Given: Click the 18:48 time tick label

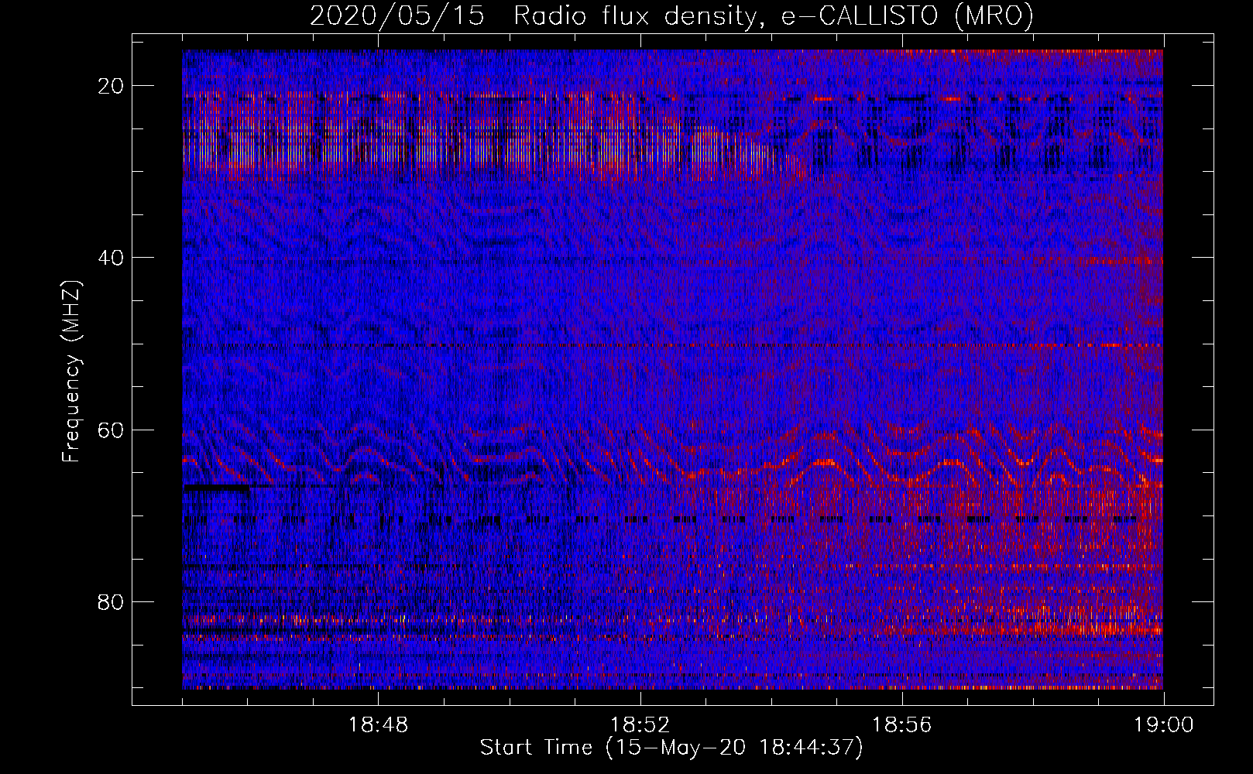Looking at the screenshot, I should pos(379,725).
